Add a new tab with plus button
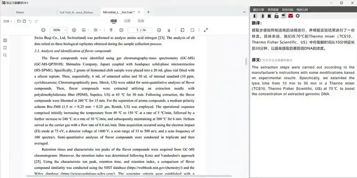This screenshot has height=178, width=357. (x=148, y=12)
